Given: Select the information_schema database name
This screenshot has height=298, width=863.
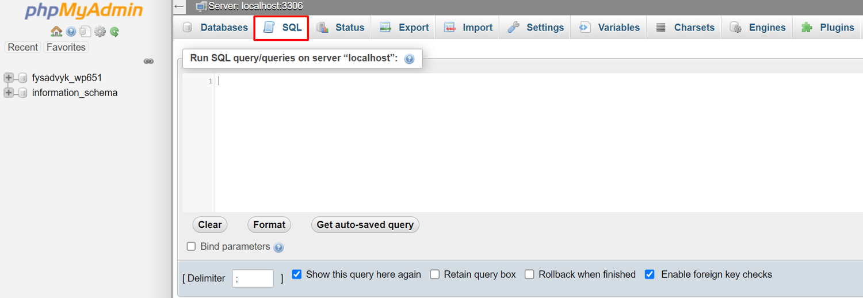Looking at the screenshot, I should [75, 93].
